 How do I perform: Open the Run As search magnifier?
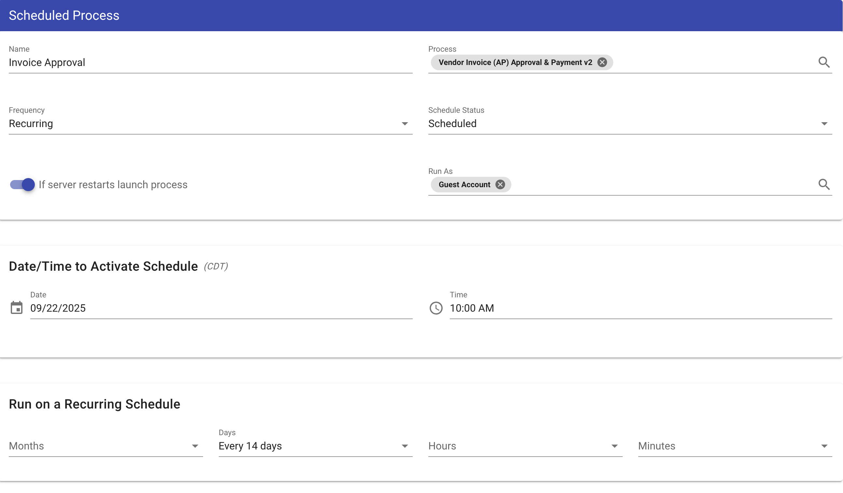[x=824, y=184]
